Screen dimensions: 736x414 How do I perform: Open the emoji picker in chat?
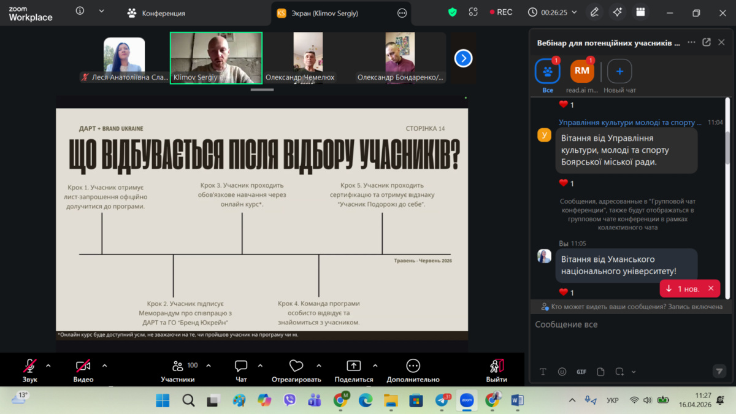tap(562, 372)
